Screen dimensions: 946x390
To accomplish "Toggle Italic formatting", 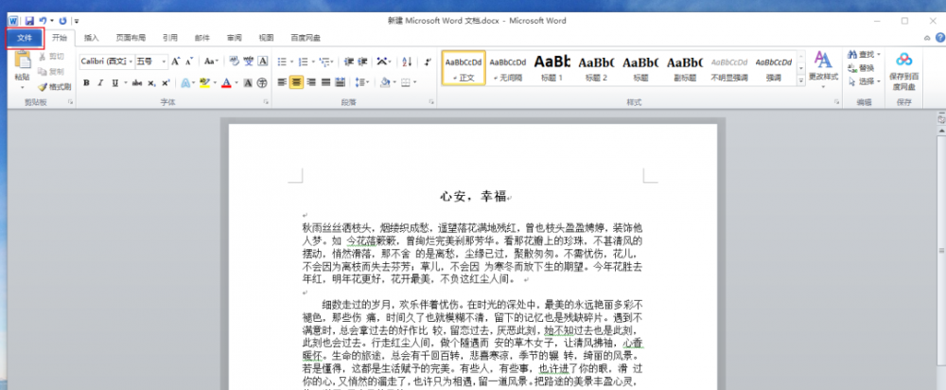I will [99, 82].
